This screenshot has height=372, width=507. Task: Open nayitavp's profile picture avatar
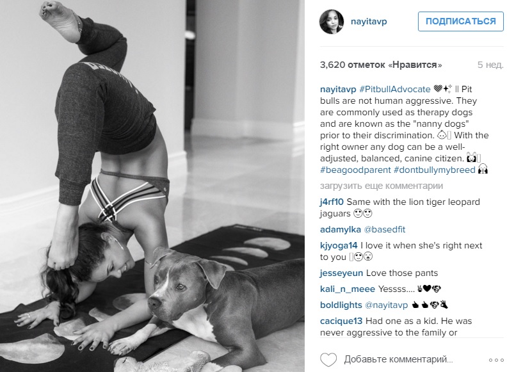click(x=332, y=22)
